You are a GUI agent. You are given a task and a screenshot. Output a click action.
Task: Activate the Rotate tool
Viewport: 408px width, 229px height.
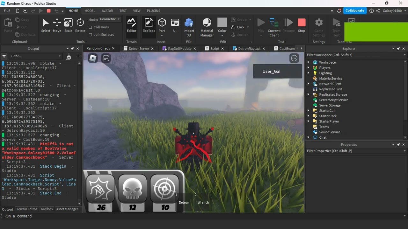pos(80,25)
